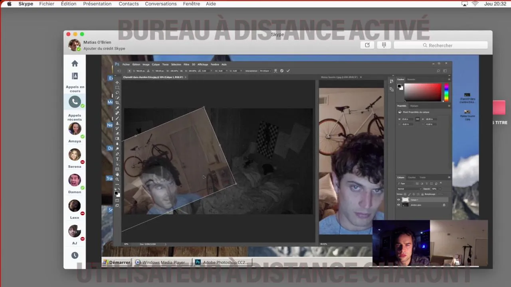Select the Eyedropper tool
This screenshot has height=287, width=511.
[x=117, y=107]
